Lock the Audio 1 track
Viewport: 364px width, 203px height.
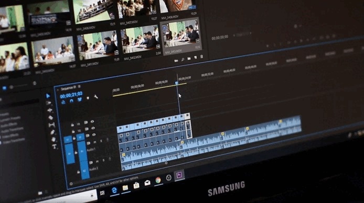point(76,153)
